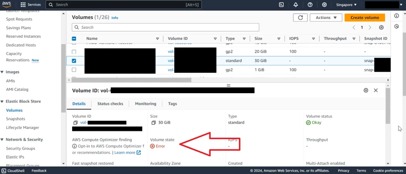Collapse the Images sidebar section
This screenshot has height=174, width=406.
point(2,72)
